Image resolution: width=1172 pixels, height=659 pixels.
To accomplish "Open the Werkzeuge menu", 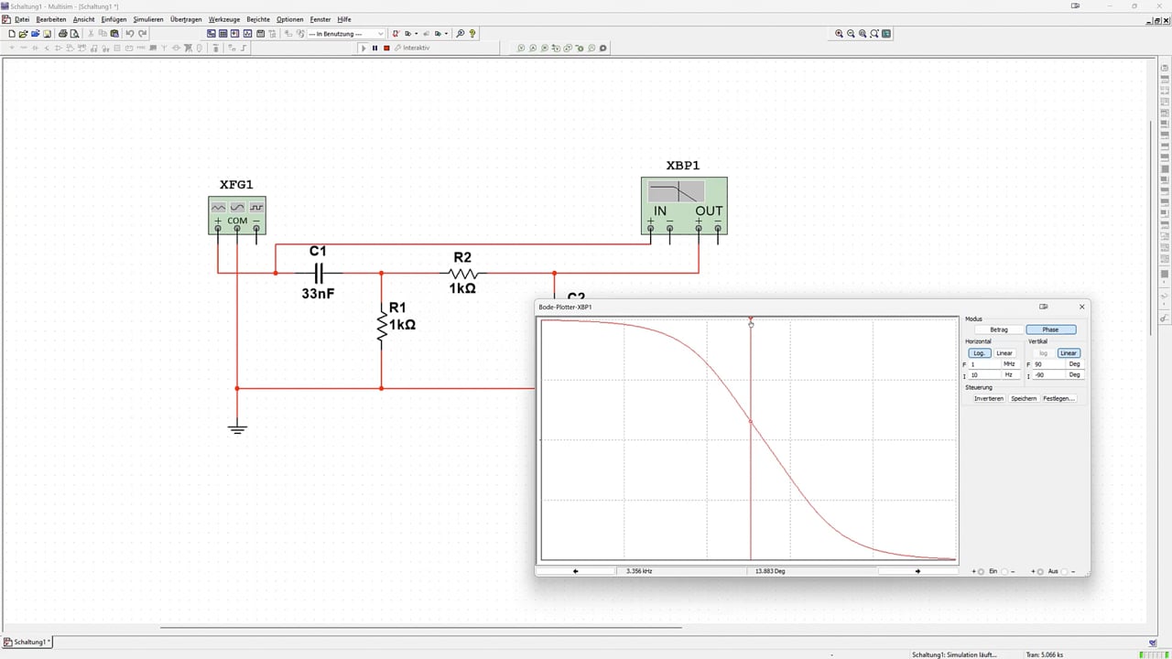I will pyautogui.click(x=224, y=19).
